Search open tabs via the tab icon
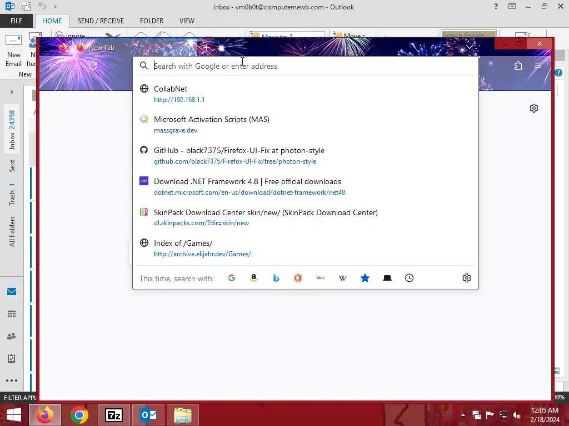This screenshot has height=426, width=569. [x=387, y=278]
